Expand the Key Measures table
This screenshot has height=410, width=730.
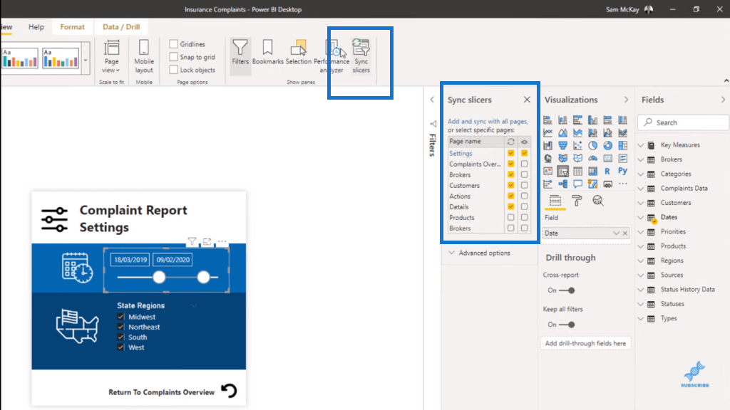641,145
